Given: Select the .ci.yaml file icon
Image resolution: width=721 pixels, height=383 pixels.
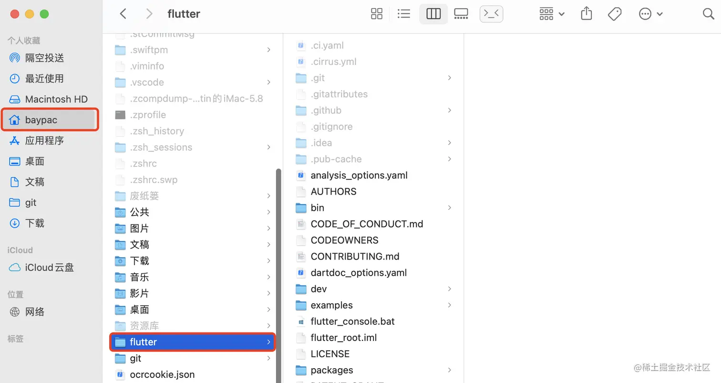Looking at the screenshot, I should click(x=301, y=45).
